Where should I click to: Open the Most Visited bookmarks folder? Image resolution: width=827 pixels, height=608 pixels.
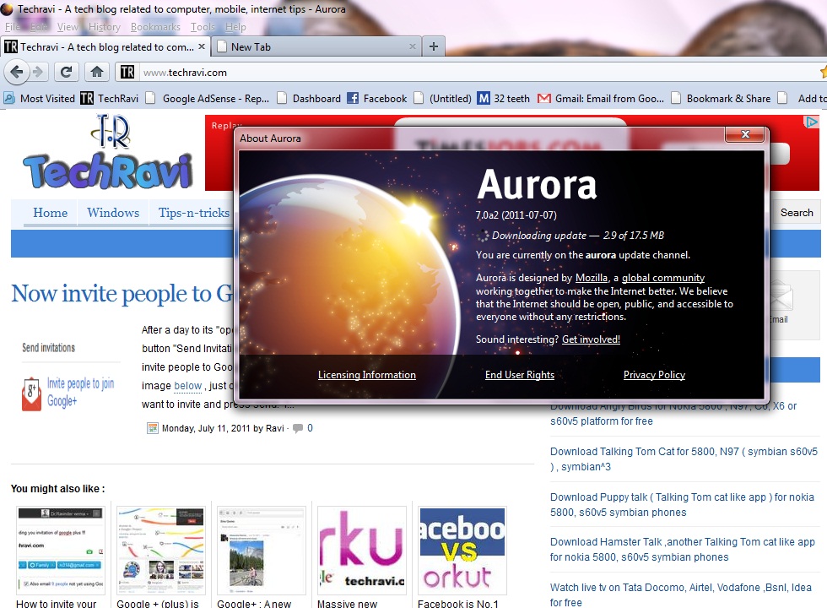click(x=40, y=98)
